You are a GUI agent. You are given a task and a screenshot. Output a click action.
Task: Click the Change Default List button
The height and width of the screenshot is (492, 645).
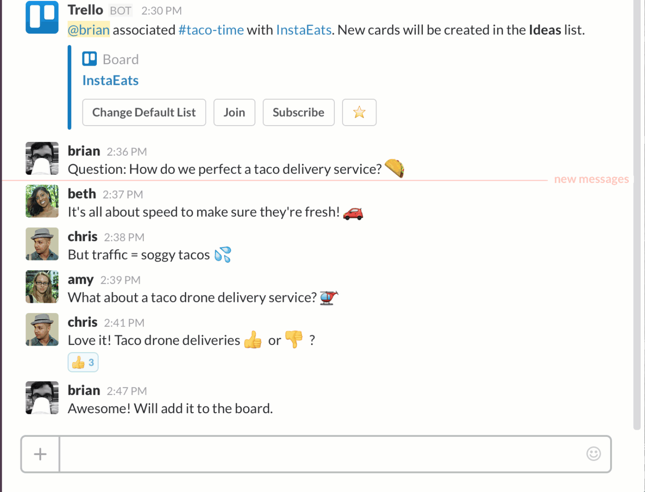pos(144,112)
